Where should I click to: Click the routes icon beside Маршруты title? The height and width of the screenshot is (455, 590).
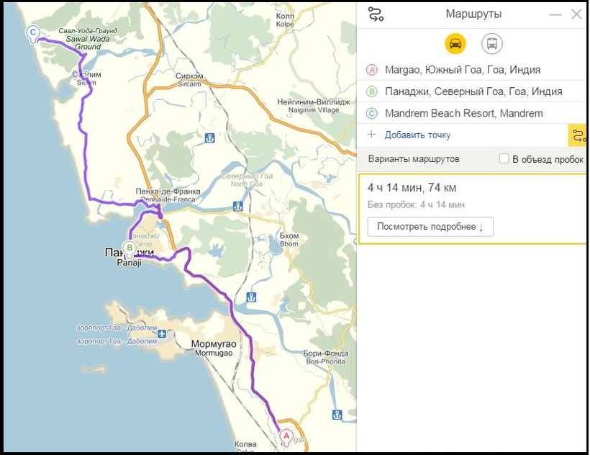(x=375, y=14)
